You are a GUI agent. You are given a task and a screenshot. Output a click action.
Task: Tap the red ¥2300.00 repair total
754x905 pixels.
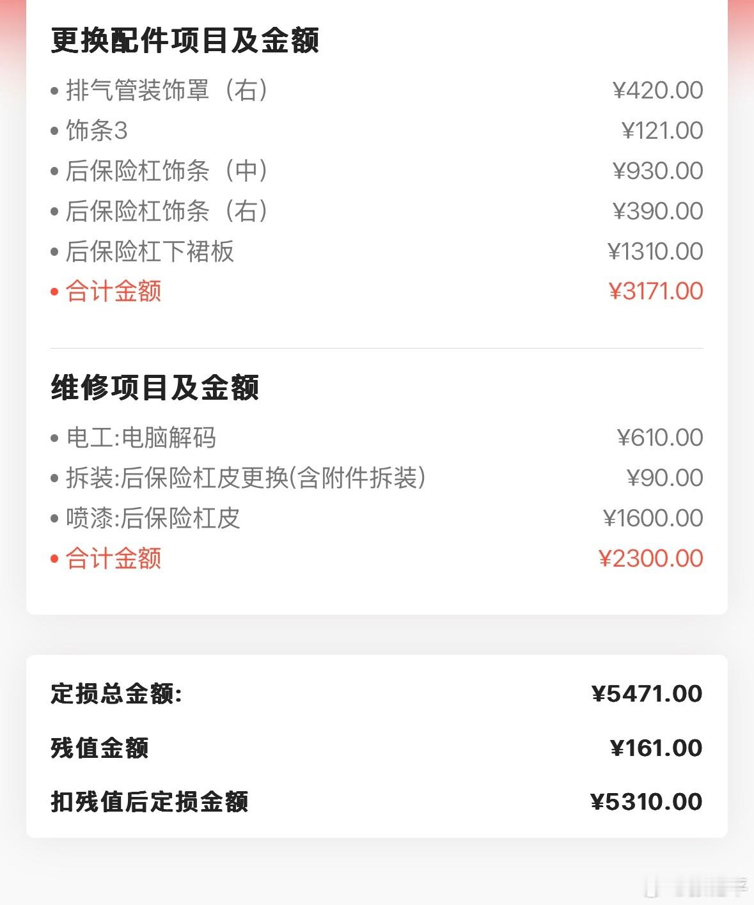pyautogui.click(x=650, y=559)
